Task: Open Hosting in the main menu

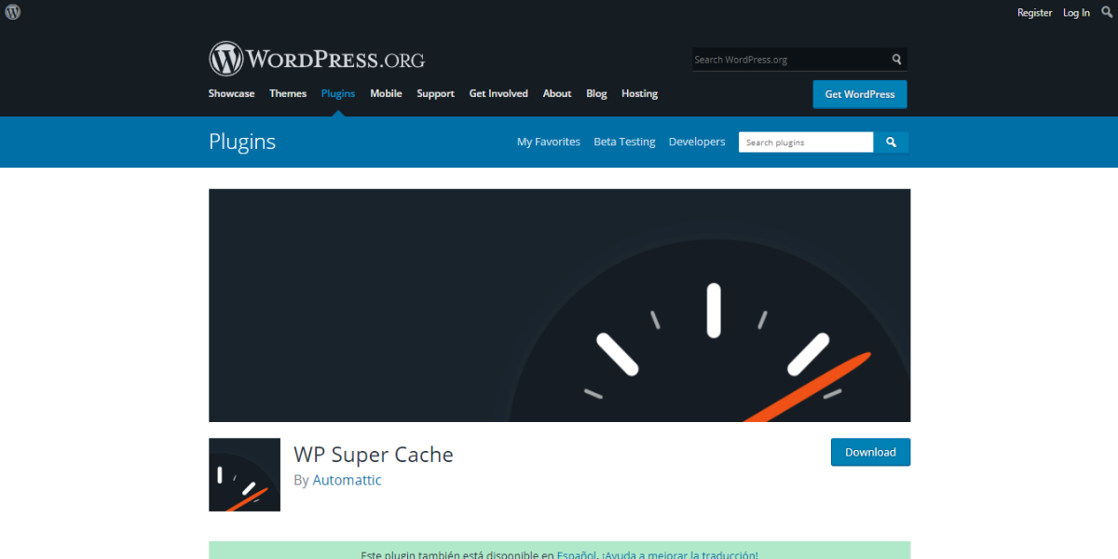Action: click(639, 93)
